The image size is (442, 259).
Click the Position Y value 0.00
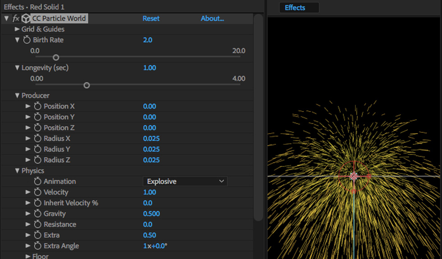(x=149, y=117)
